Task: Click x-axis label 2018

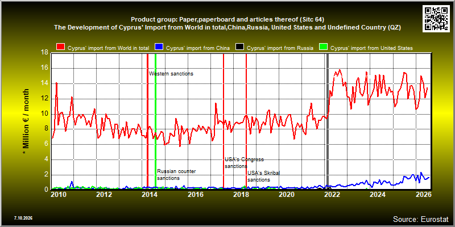Action: pyautogui.click(x=241, y=194)
